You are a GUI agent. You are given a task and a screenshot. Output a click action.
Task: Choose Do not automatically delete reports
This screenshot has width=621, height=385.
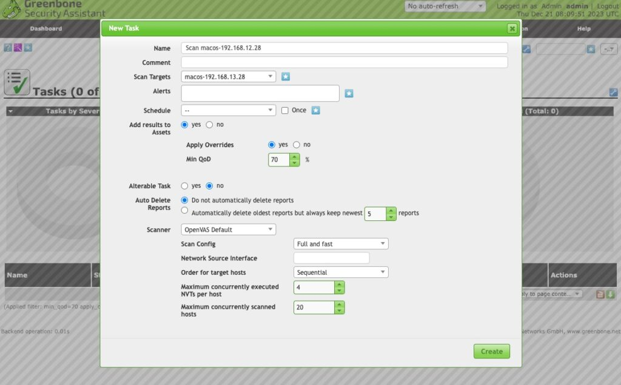pyautogui.click(x=184, y=200)
